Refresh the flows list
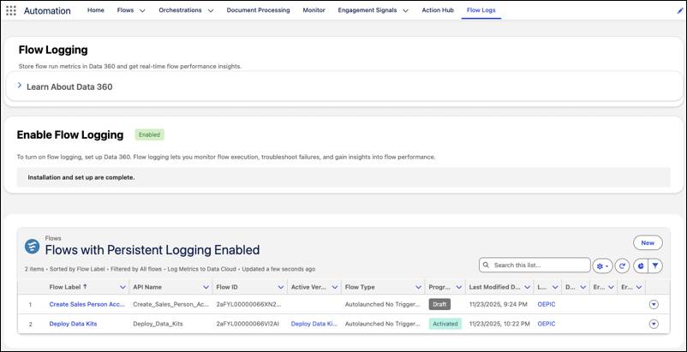 tap(622, 265)
